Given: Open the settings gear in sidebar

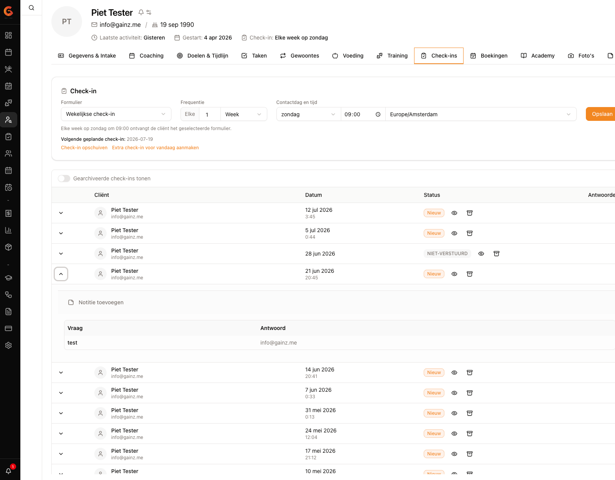Looking at the screenshot, I should click(x=8, y=345).
